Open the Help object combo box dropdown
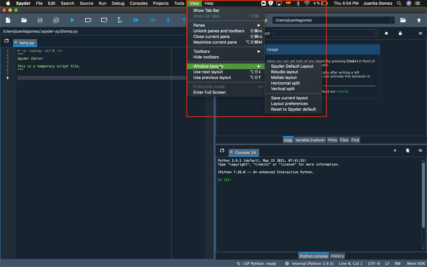 [376, 33]
